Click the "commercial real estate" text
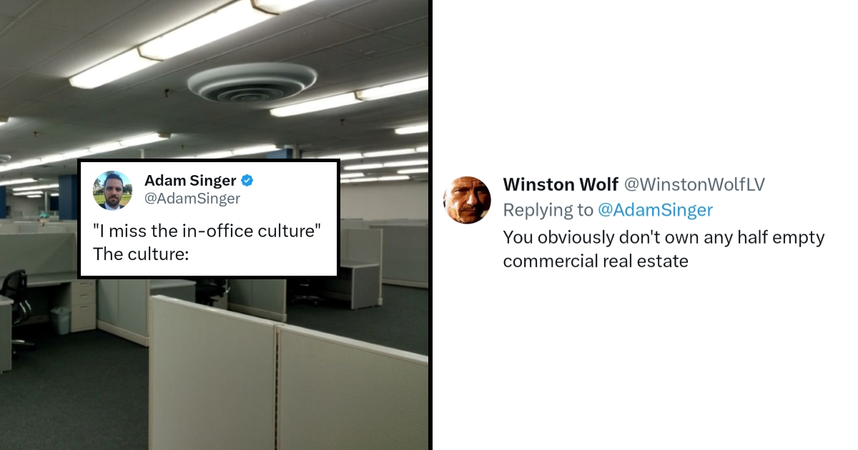 click(596, 261)
